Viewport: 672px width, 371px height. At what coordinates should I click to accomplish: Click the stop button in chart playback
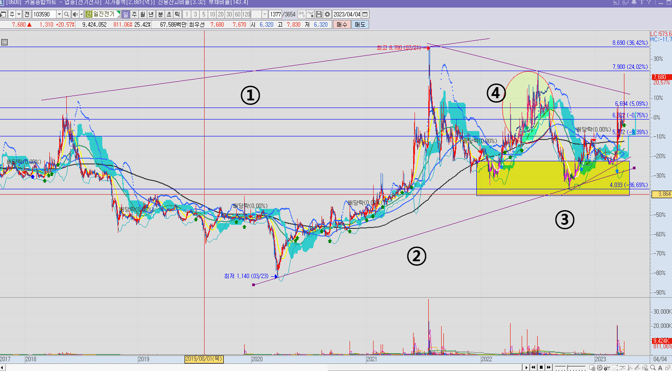[x=541, y=367]
